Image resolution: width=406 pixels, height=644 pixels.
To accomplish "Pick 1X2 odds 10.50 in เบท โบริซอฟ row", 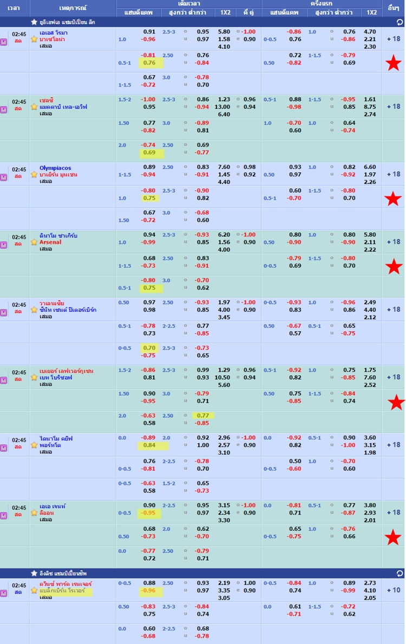I will 222,377.
